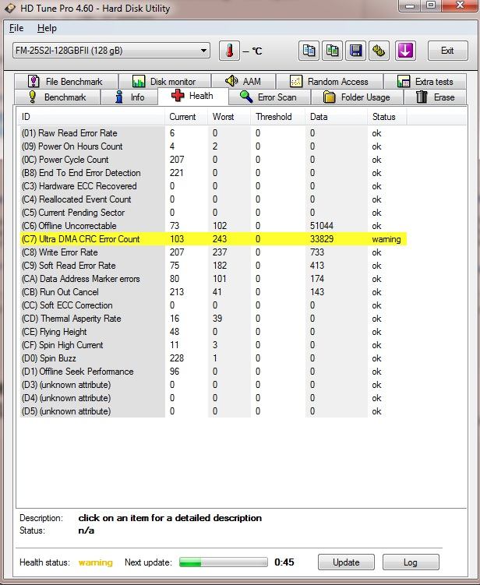Switch to the File Benchmark tab
The height and width of the screenshot is (585, 480).
tap(66, 81)
